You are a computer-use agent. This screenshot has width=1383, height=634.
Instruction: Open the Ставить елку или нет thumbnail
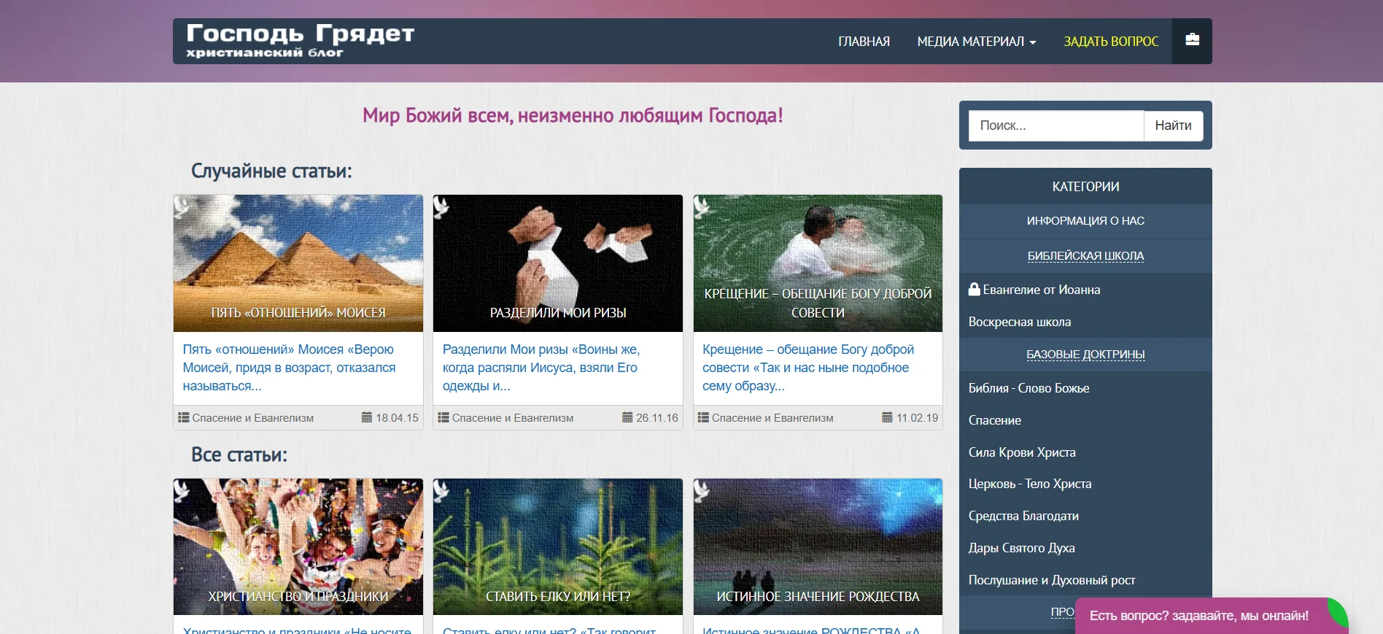558,546
